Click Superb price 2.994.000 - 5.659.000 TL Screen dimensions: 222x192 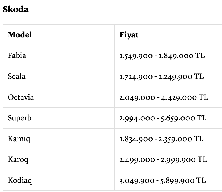click(163, 118)
